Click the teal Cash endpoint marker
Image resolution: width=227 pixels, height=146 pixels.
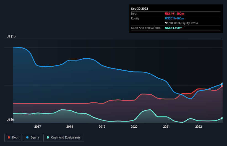point(222,118)
